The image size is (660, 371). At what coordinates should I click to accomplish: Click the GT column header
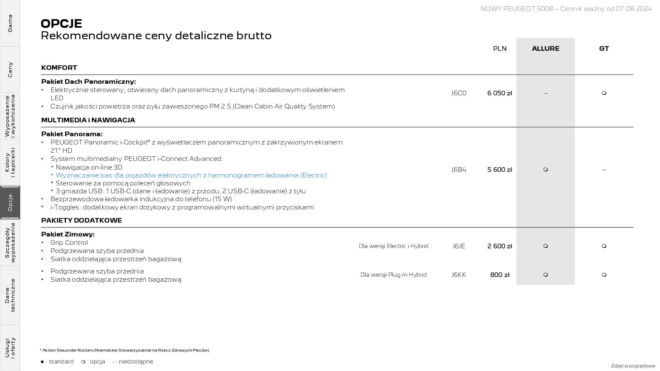tap(604, 48)
